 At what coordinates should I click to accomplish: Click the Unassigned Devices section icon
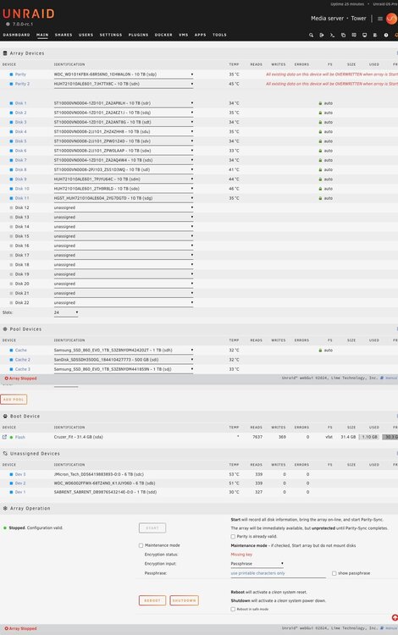click(x=5, y=454)
